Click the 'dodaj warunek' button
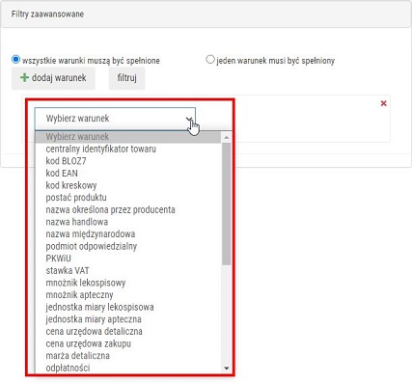 click(x=53, y=78)
